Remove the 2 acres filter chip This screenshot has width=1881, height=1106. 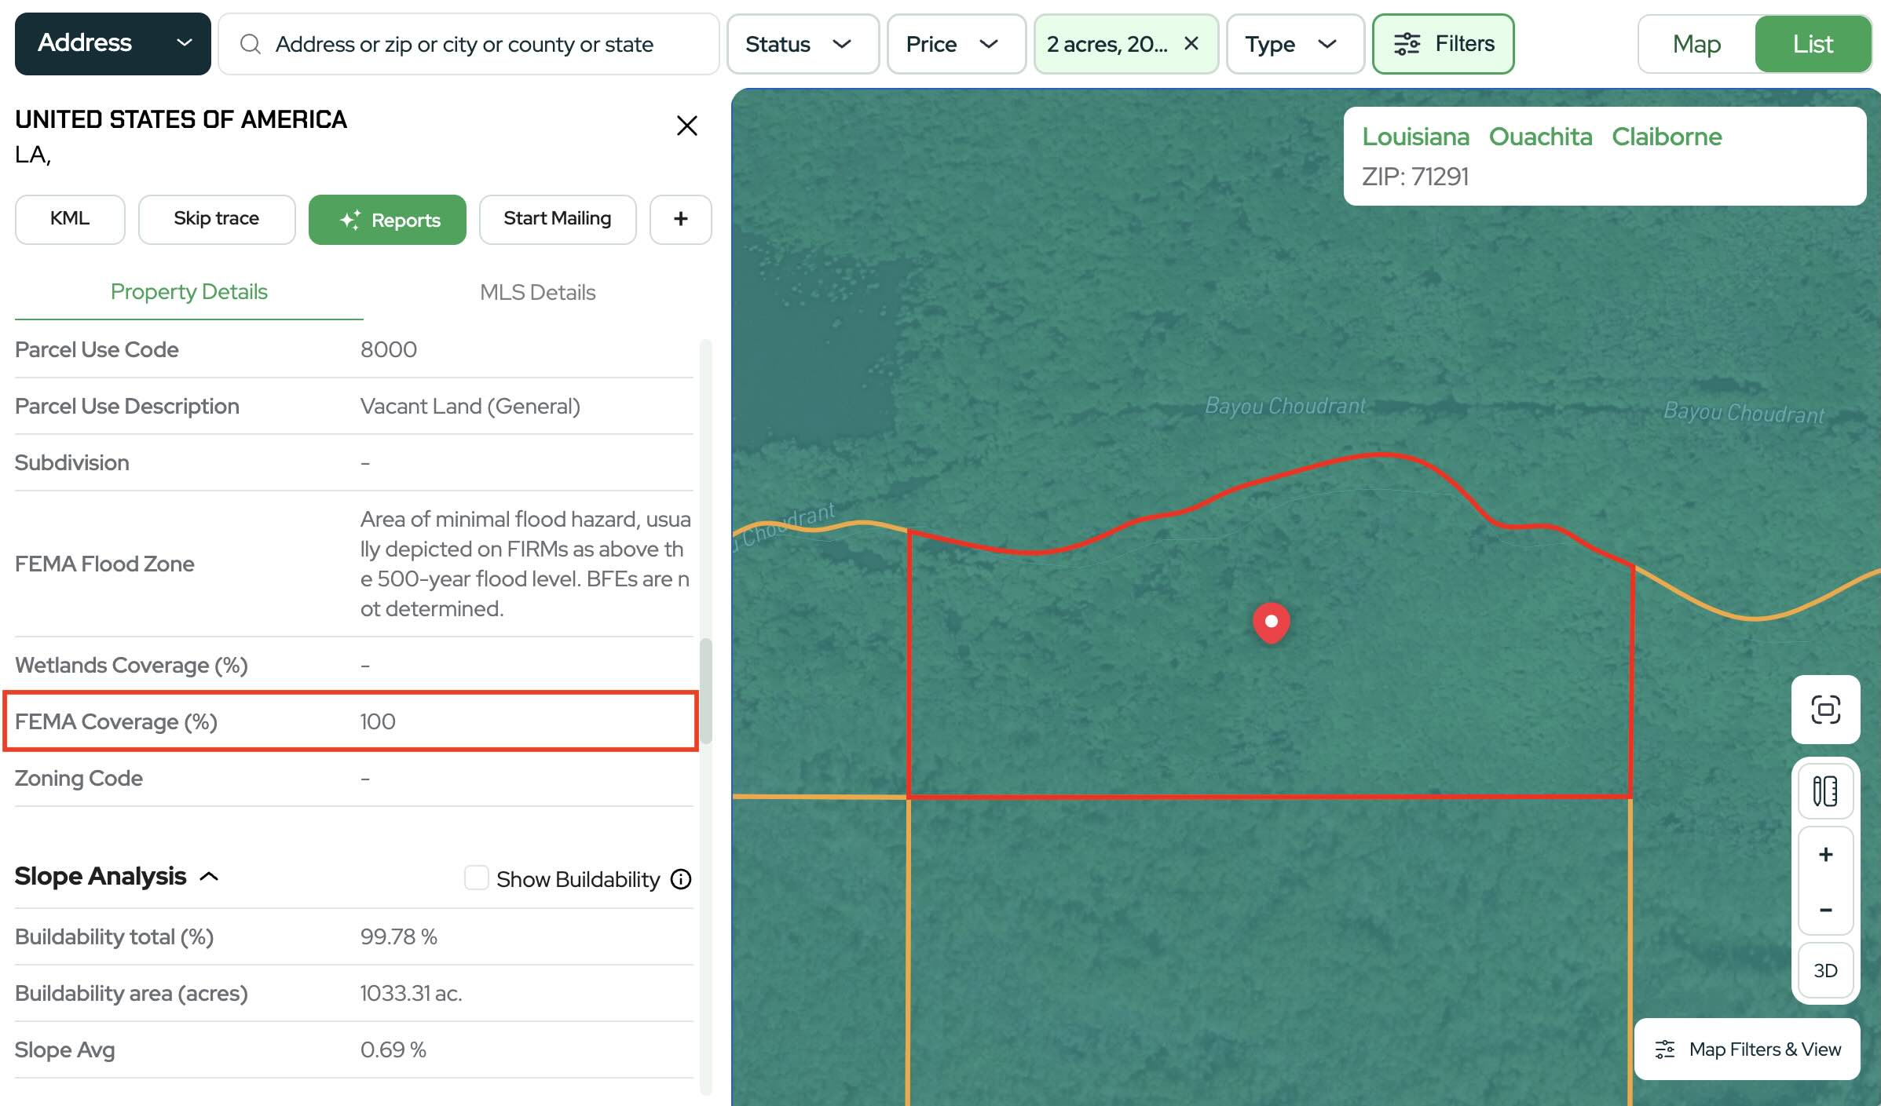[x=1191, y=44]
